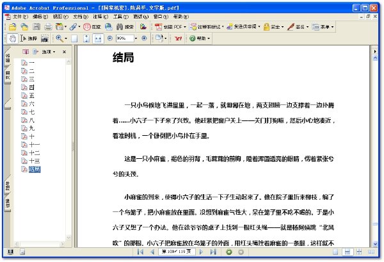Open bookmarks panel 选项 options dropdown
The width and height of the screenshot is (384, 262).
coord(49,52)
